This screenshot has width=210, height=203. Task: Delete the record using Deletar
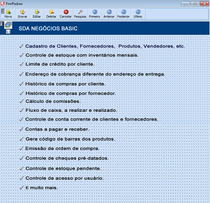point(51,14)
